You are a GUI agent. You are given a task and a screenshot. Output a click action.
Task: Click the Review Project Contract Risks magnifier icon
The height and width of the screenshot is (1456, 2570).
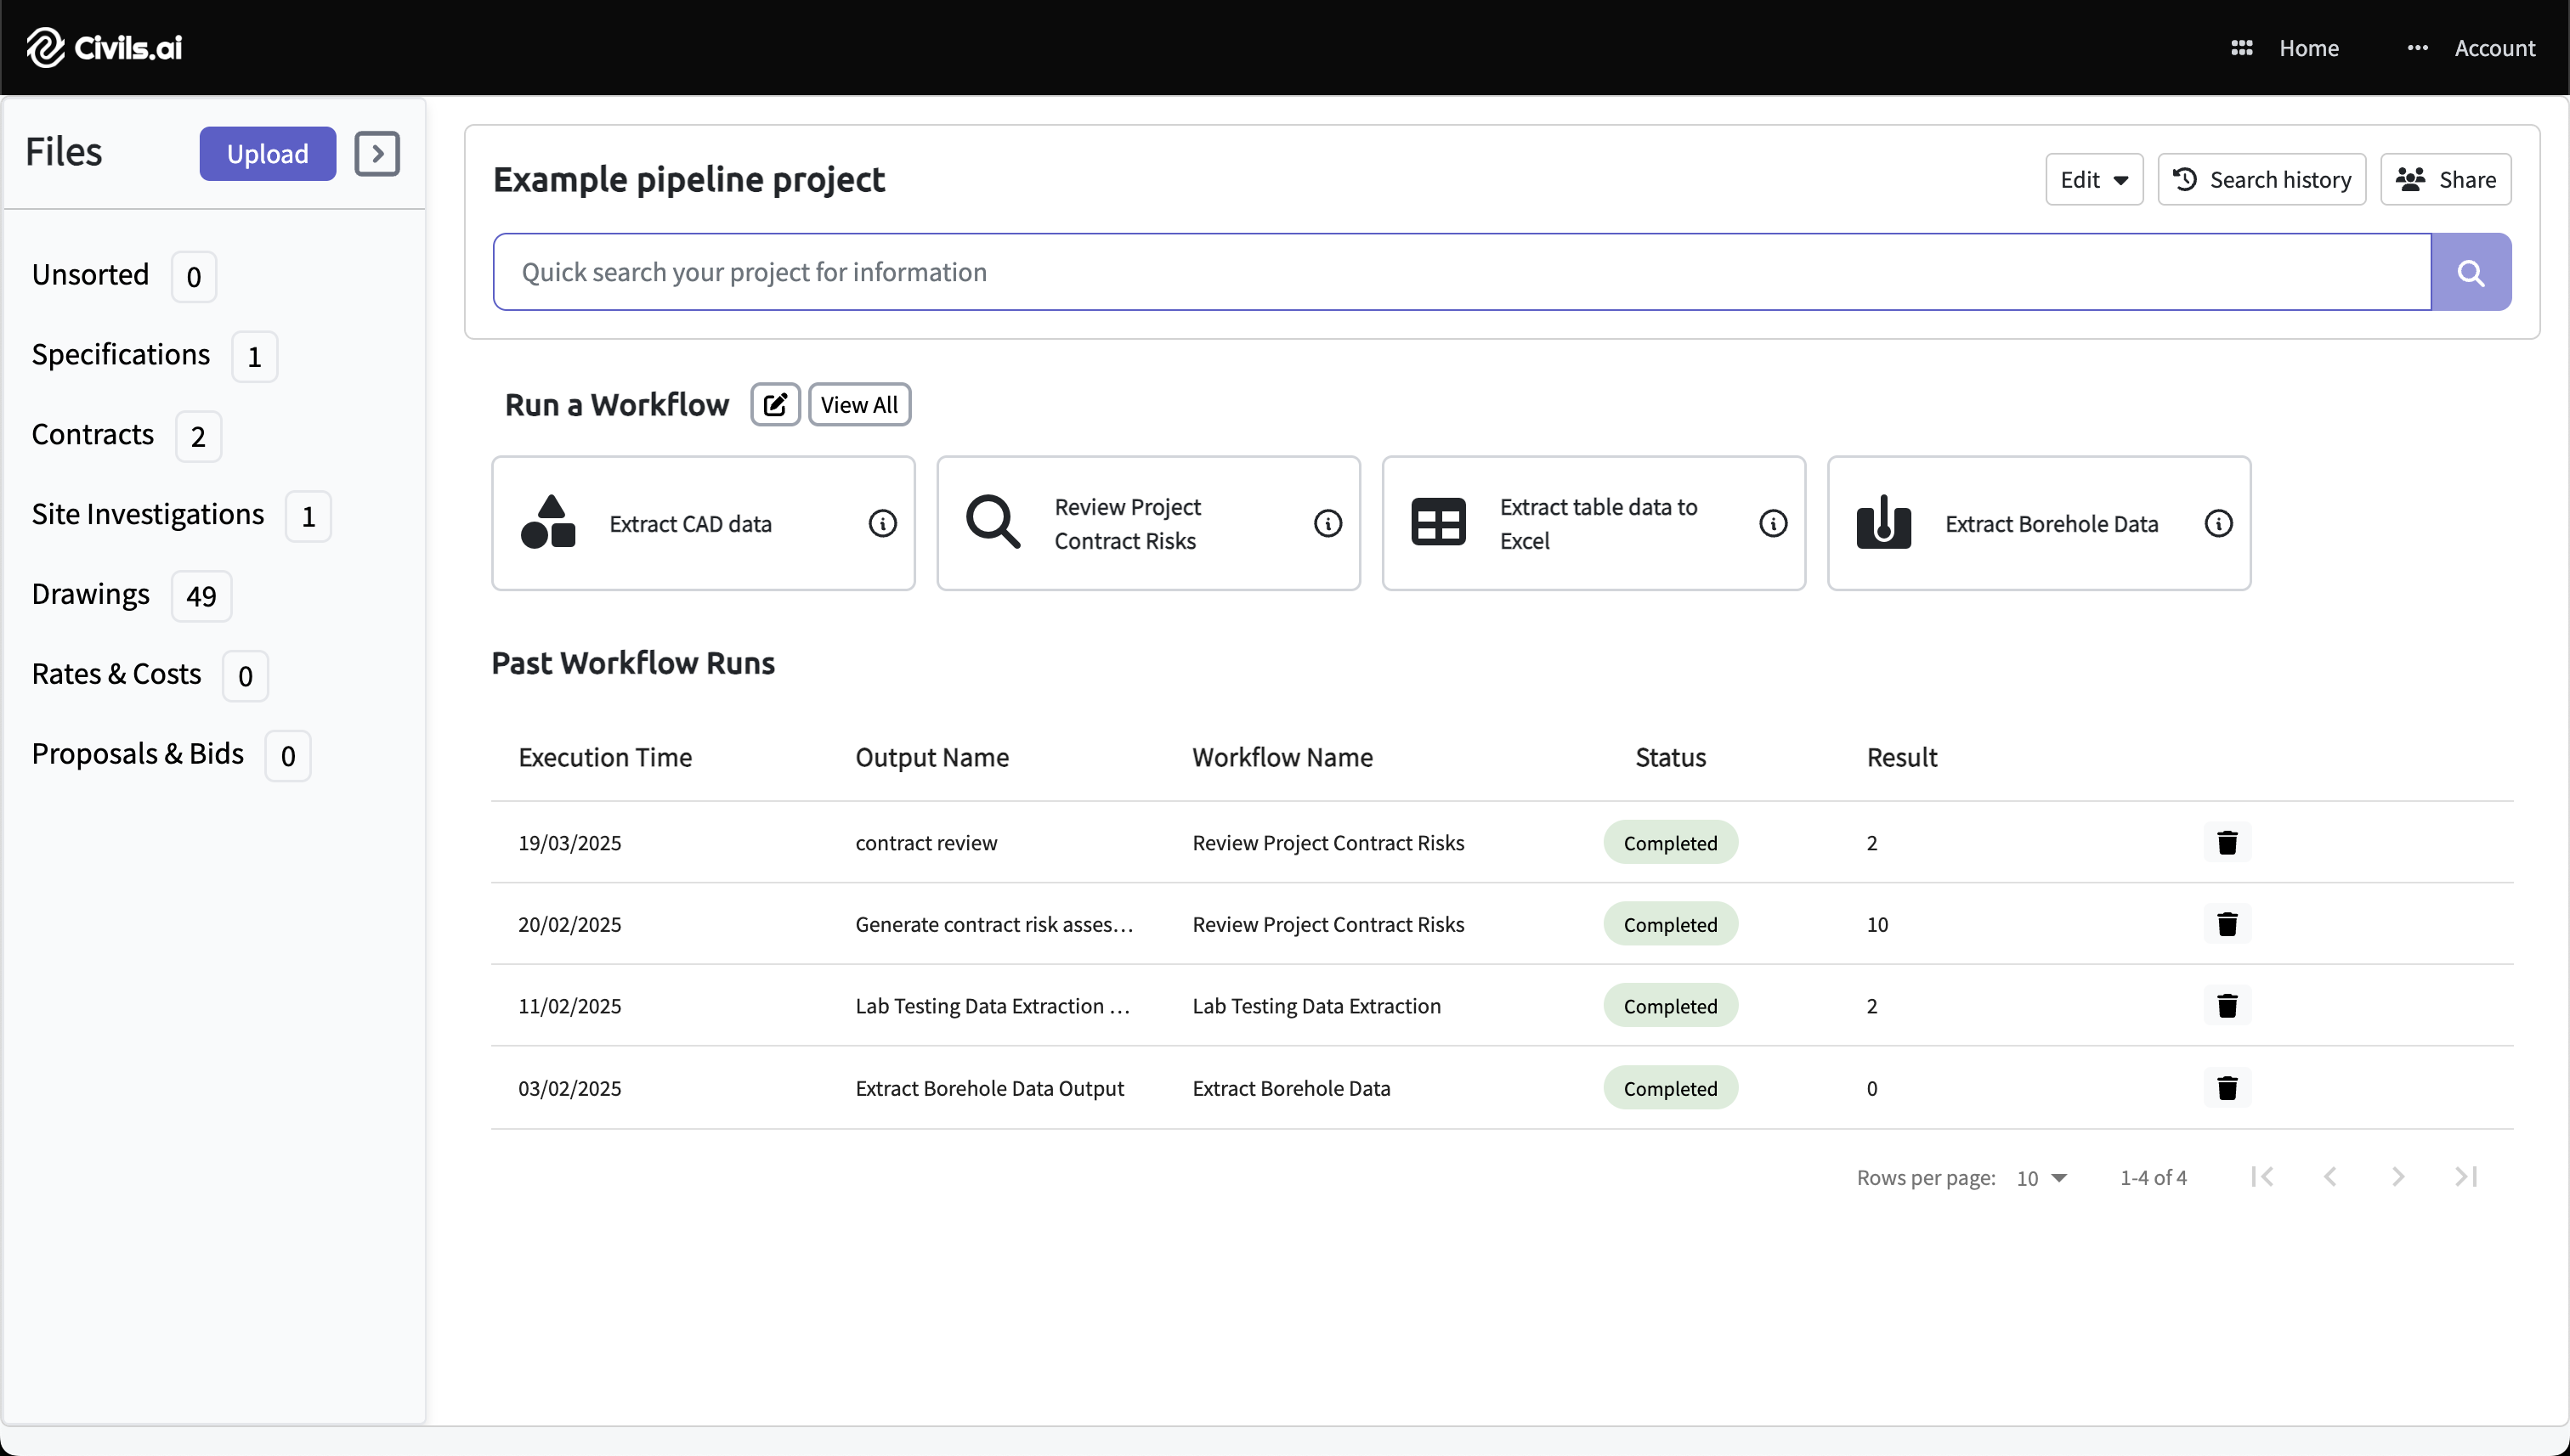[x=993, y=522]
